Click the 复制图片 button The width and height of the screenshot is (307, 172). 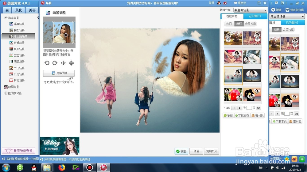click(x=212, y=151)
